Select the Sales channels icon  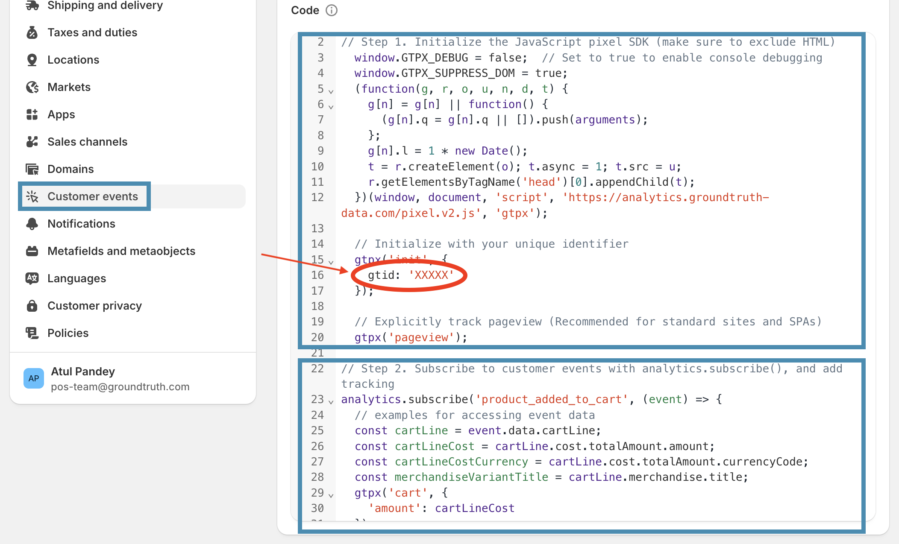click(32, 142)
